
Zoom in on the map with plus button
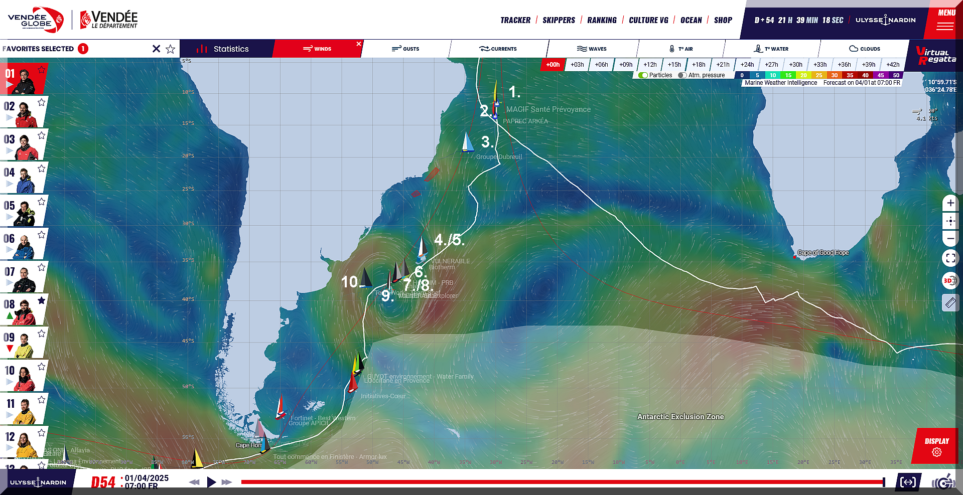click(x=950, y=203)
